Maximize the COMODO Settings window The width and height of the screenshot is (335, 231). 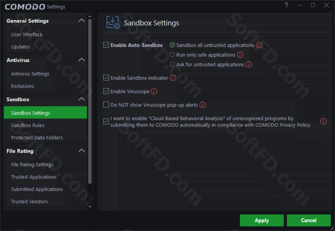click(x=313, y=5)
